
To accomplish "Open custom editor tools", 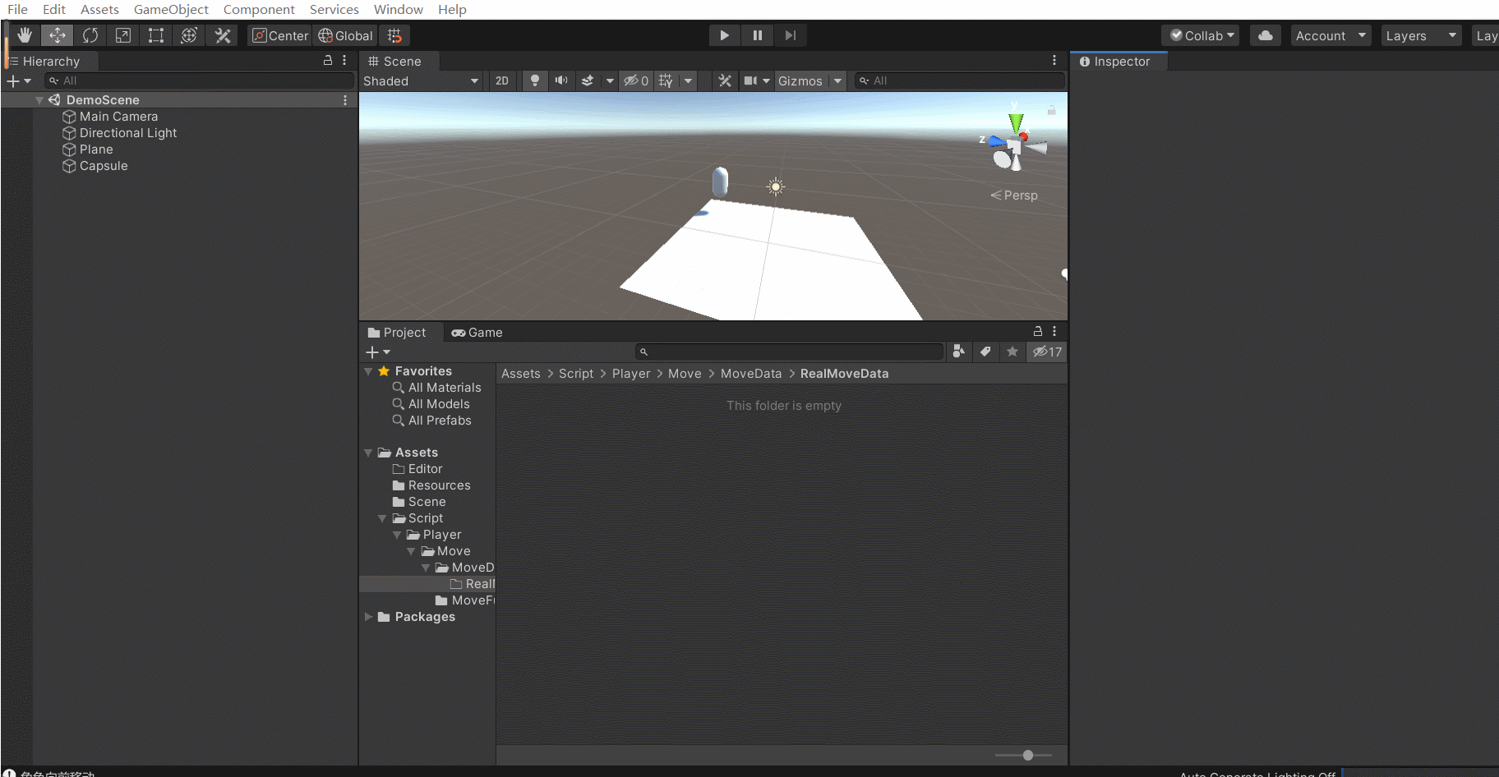I will (222, 35).
